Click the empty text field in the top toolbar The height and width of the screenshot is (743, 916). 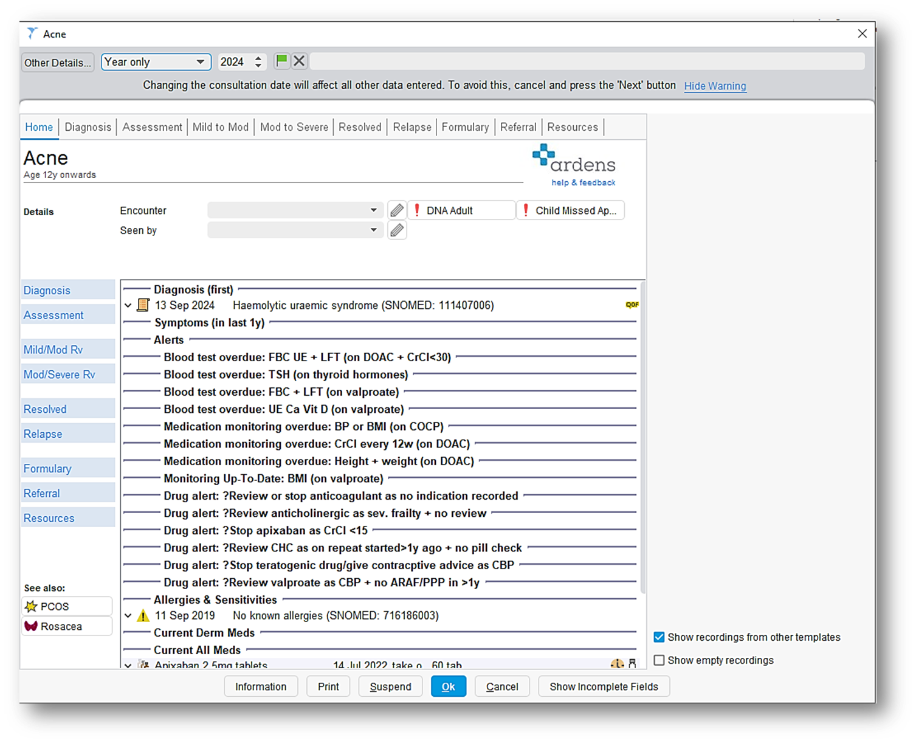click(x=587, y=61)
